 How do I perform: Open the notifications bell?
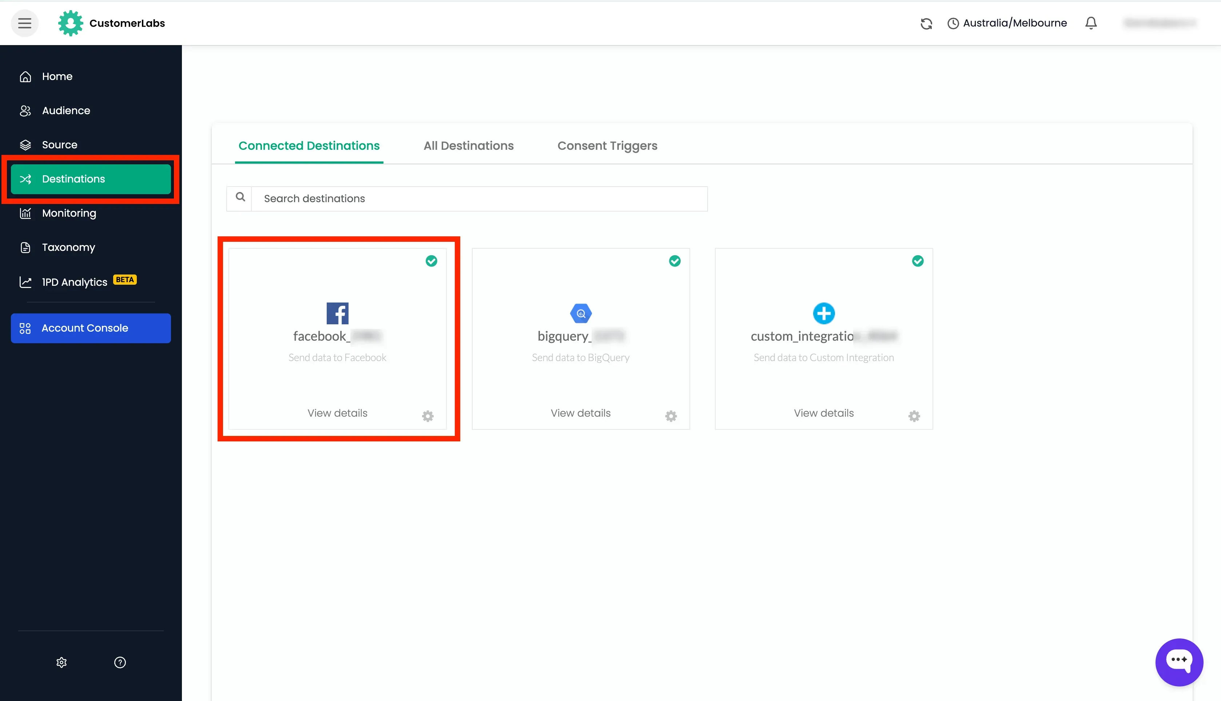click(1091, 23)
